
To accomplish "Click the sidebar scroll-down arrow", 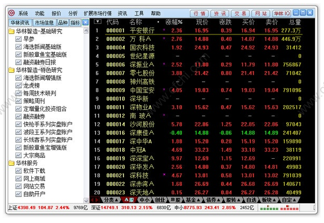I will coord(86,200).
